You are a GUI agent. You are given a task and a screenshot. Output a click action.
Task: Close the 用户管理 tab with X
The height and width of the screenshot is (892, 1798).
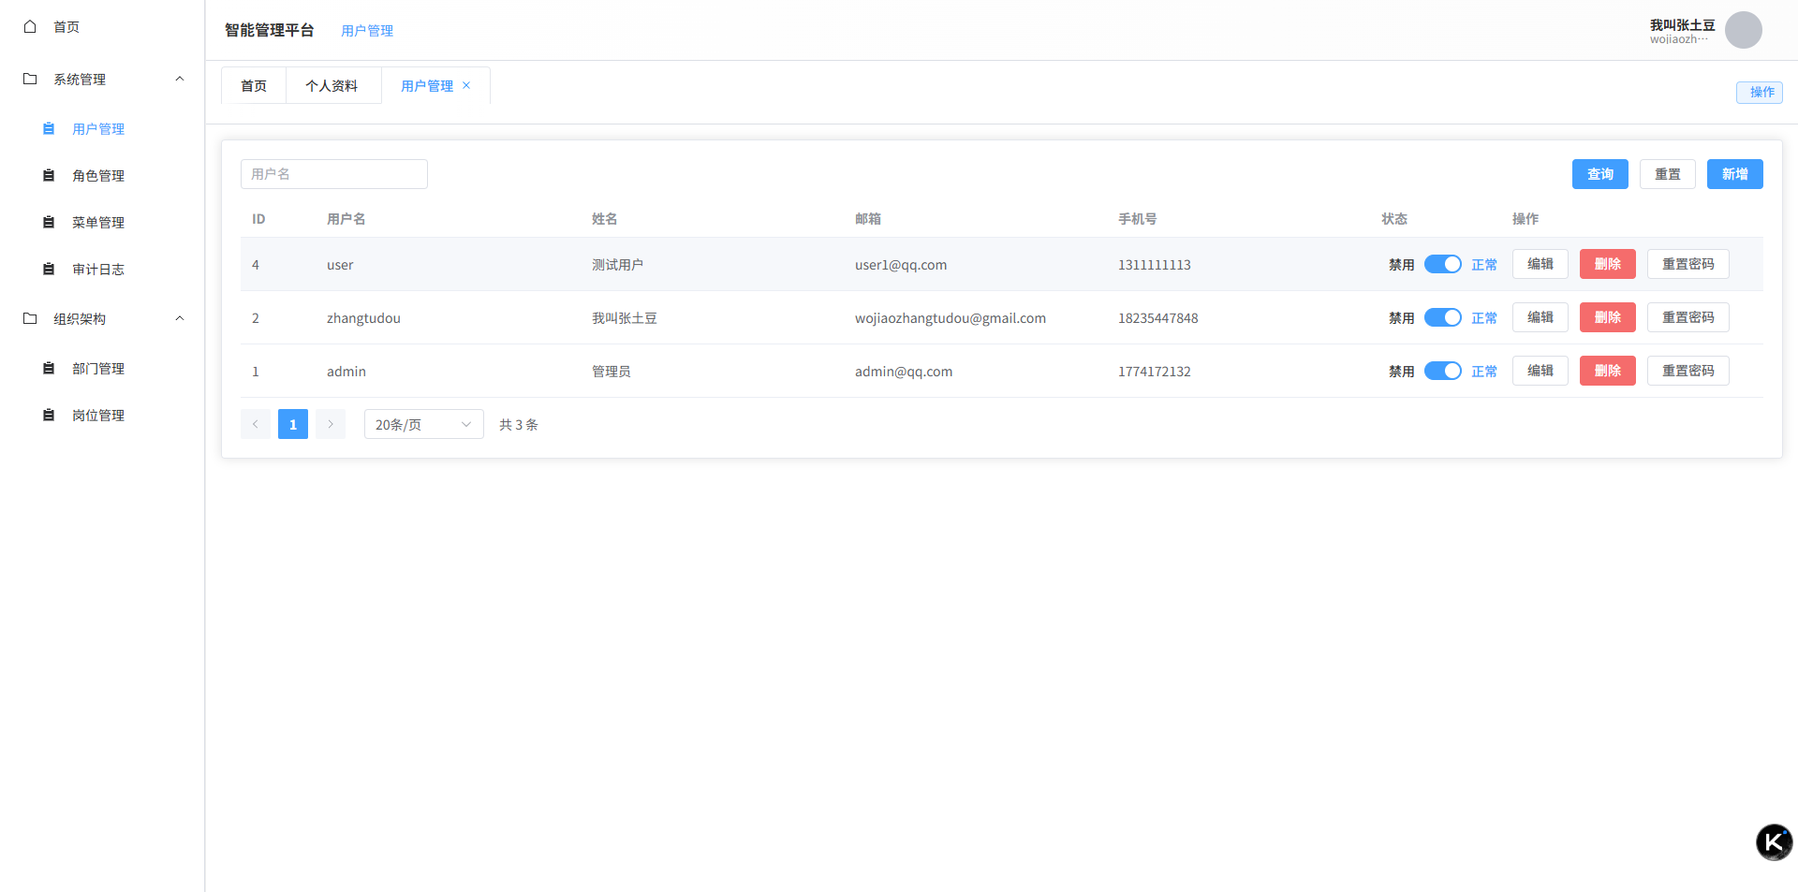(x=466, y=85)
